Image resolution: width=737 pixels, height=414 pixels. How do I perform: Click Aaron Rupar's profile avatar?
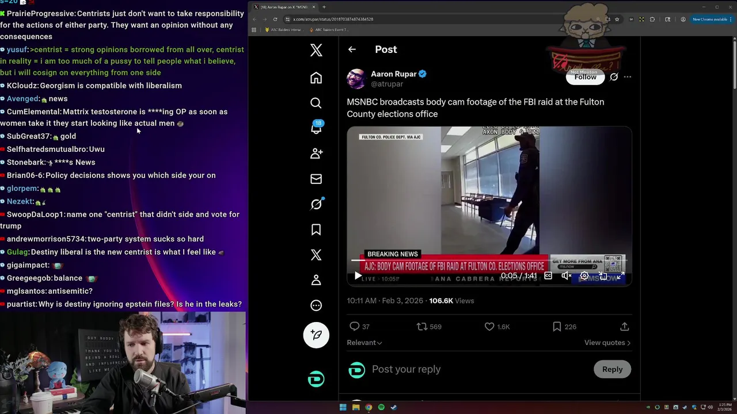tap(356, 79)
